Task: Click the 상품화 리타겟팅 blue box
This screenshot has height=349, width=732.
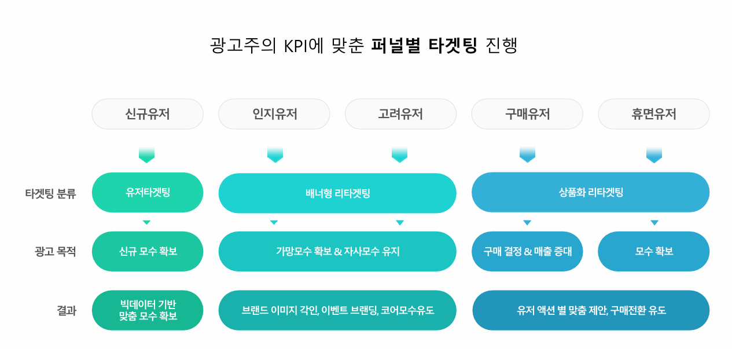Action: tap(591, 192)
